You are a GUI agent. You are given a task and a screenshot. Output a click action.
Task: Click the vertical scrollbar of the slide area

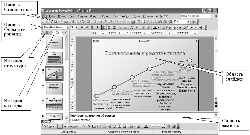point(216,69)
